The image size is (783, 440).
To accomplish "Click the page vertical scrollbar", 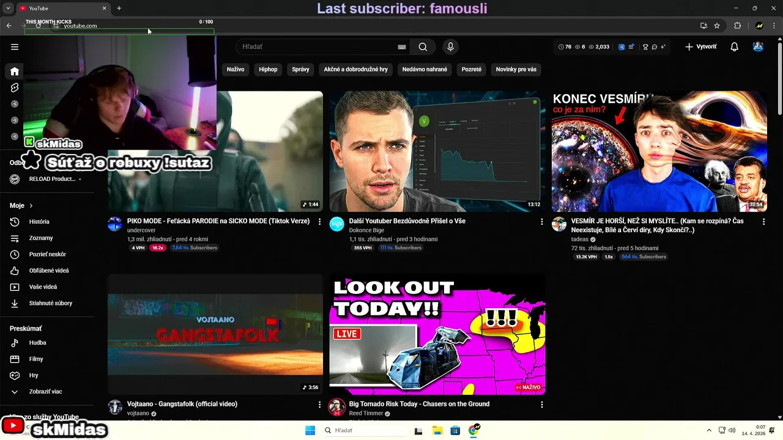I will 779,79.
